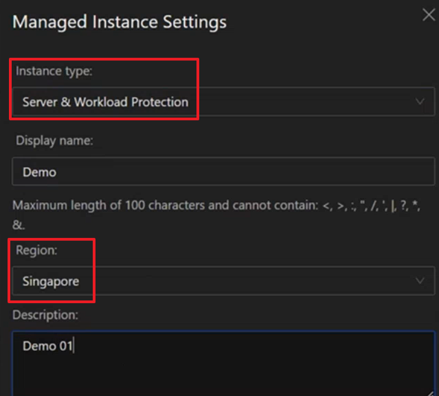
Task: Click empty space right of "Demo" in Display name
Action: pos(275,172)
